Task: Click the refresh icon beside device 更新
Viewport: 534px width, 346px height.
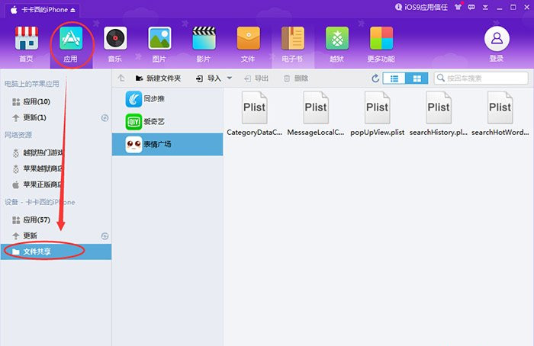Action: (x=105, y=235)
